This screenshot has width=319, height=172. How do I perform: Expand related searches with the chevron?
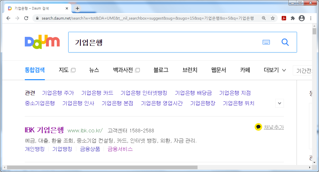[279, 103]
